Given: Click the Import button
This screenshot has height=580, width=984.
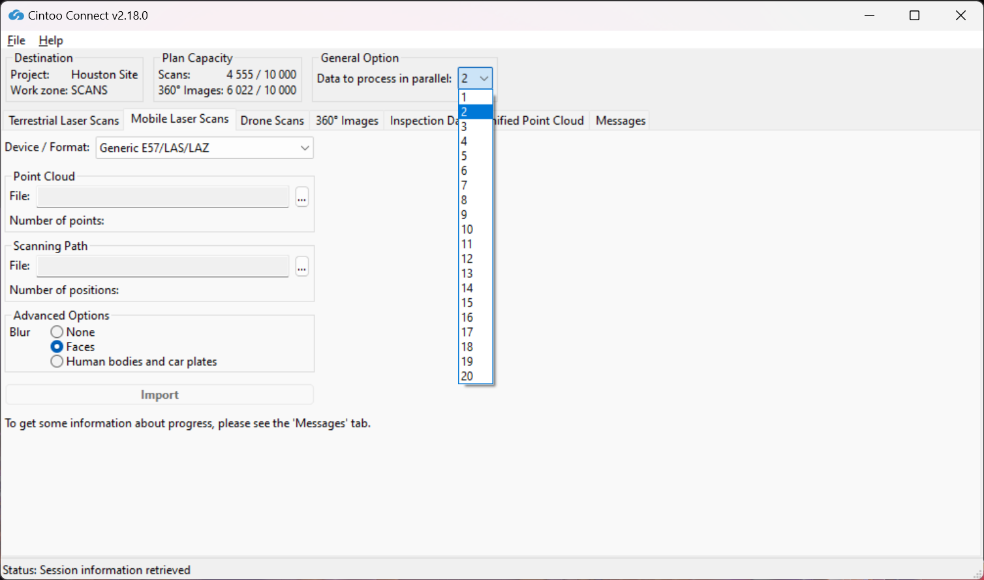Looking at the screenshot, I should 160,395.
